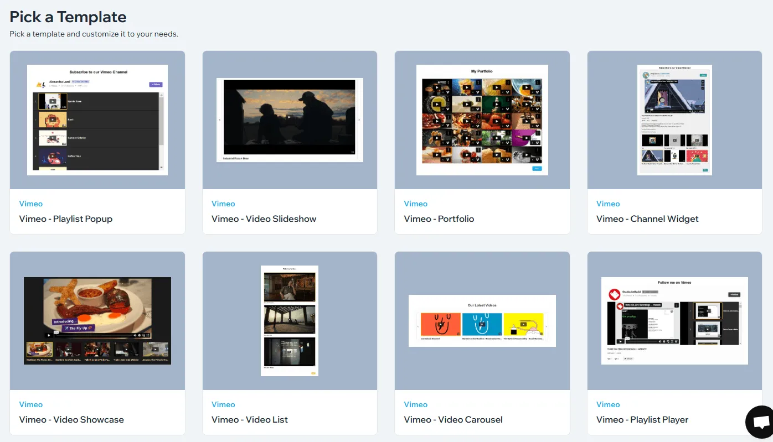Viewport: 773px width, 442px height.
Task: Click the 'Vimeo - Playlist Player' title
Action: click(642, 419)
